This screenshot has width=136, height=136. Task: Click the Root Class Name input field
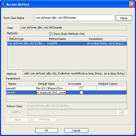[x=74, y=18]
